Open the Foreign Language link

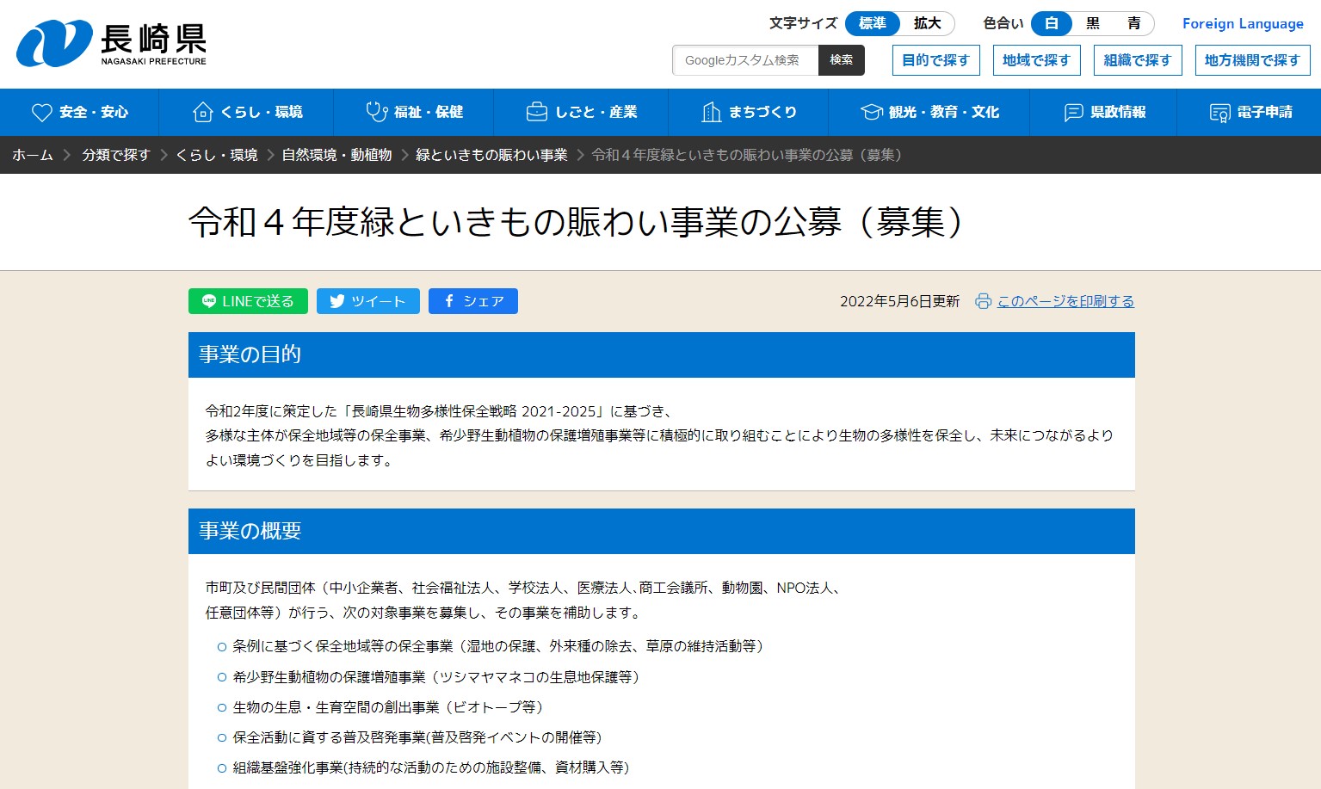[x=1242, y=24]
